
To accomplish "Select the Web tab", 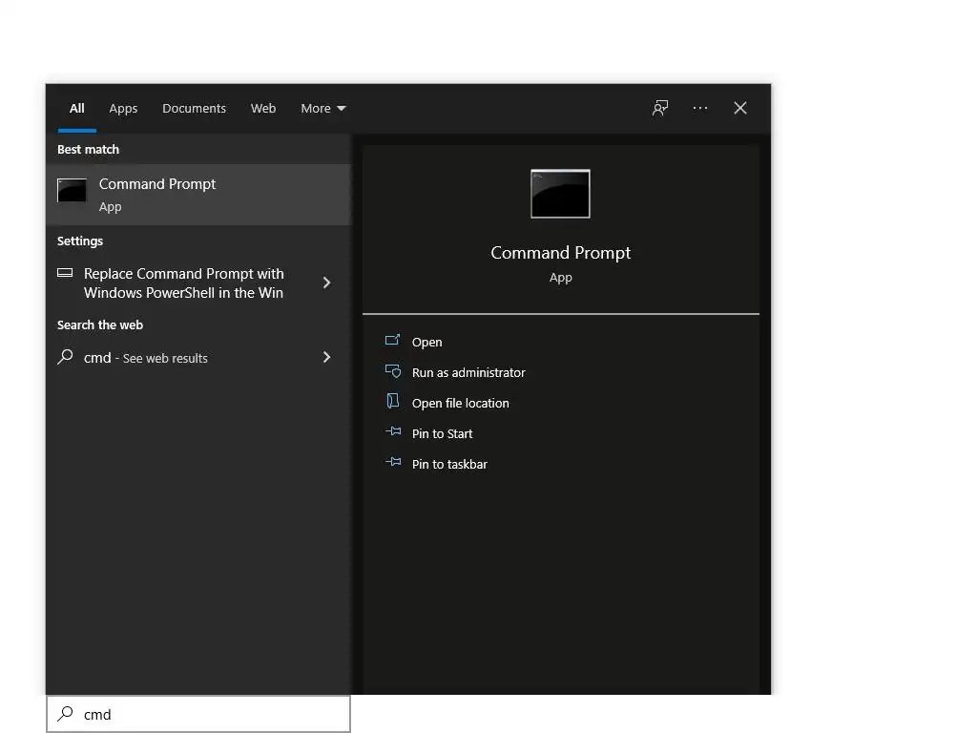I will point(263,109).
